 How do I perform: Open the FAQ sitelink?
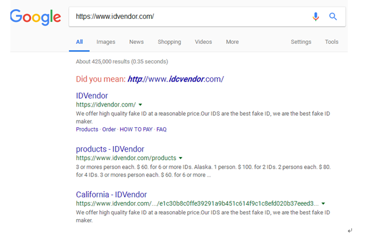[x=161, y=129]
